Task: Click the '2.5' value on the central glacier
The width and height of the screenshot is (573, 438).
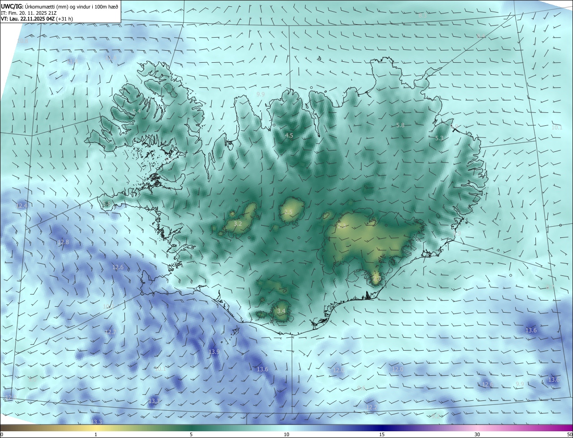Action: coord(288,212)
